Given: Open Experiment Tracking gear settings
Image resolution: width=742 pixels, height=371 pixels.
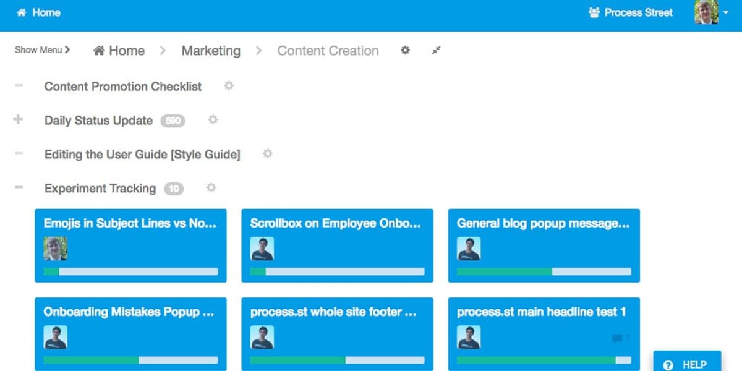Looking at the screenshot, I should (x=211, y=188).
